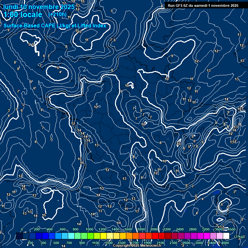Viewport: 248px width, 248px height.
Task: Click the '1:00 locale' time label
Action: 23,15
